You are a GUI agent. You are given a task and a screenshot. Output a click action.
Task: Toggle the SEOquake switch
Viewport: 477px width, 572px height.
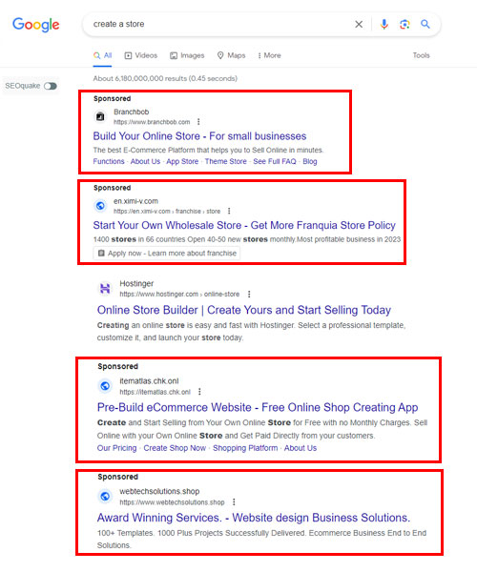click(x=51, y=86)
